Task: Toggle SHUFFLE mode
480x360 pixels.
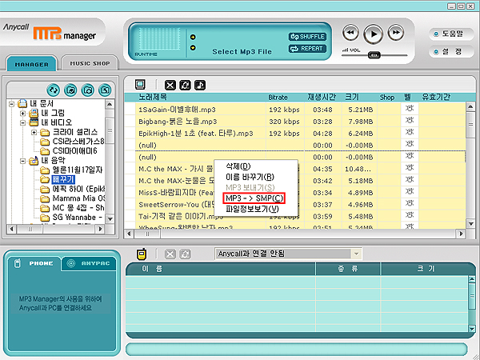Action: click(x=307, y=37)
